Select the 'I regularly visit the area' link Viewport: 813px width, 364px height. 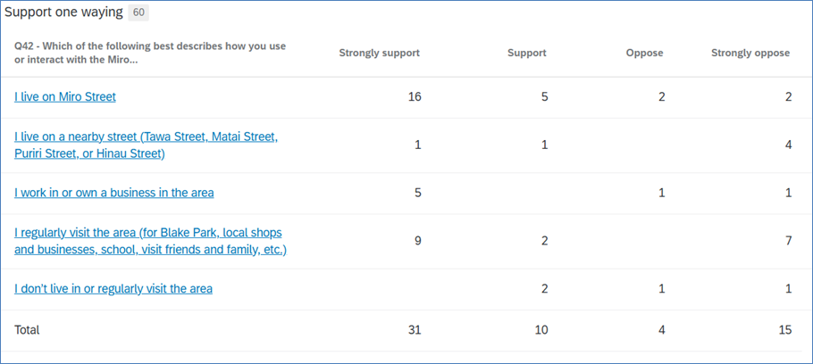pos(150,241)
